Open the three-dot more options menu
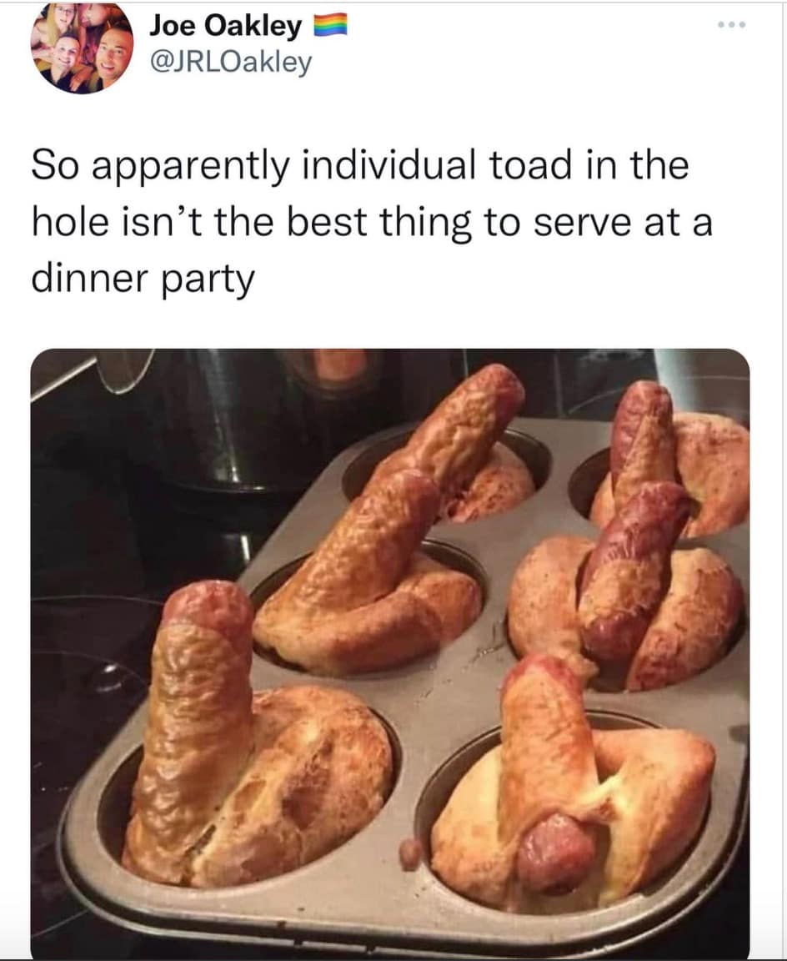 tap(733, 25)
